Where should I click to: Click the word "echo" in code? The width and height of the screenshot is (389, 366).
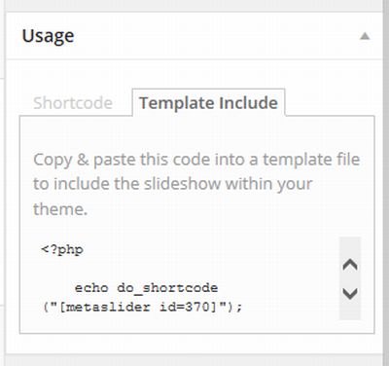tap(91, 288)
